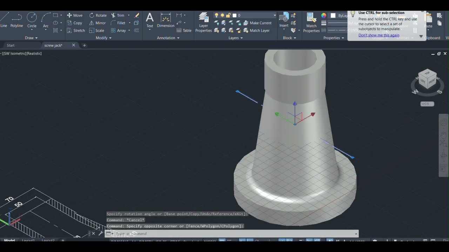Click the Match Layer button
This screenshot has height=252, width=449.
256,30
